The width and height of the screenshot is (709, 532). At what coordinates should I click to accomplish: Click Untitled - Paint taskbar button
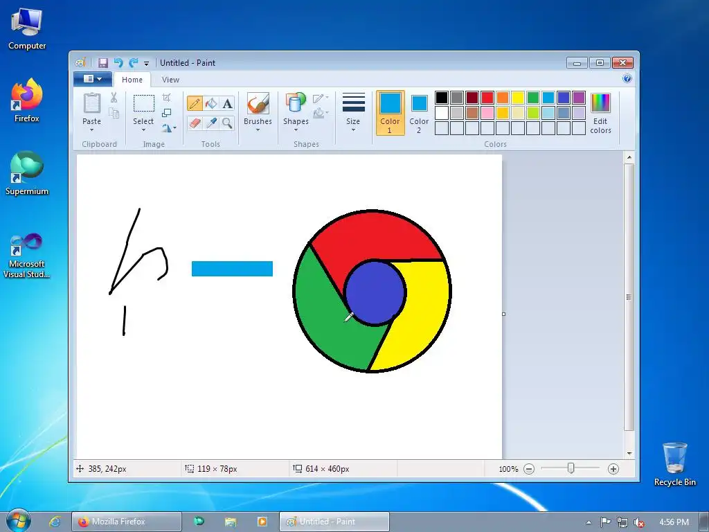tap(334, 522)
